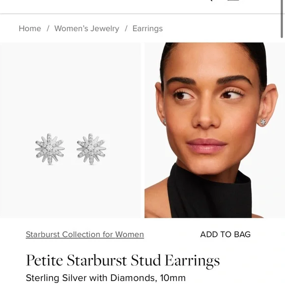
Task: Click the page's vertical scrollbar thumb
Action: (x=282, y=19)
